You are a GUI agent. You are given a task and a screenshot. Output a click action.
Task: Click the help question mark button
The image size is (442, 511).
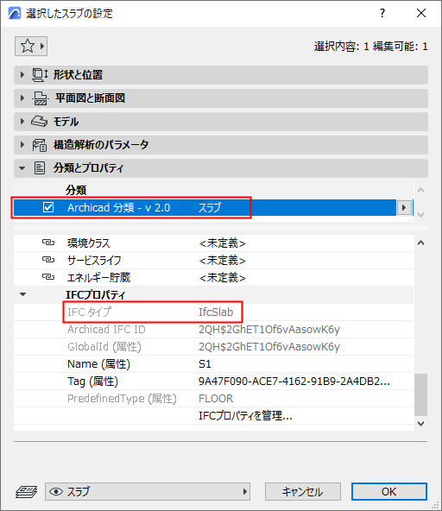[382, 13]
